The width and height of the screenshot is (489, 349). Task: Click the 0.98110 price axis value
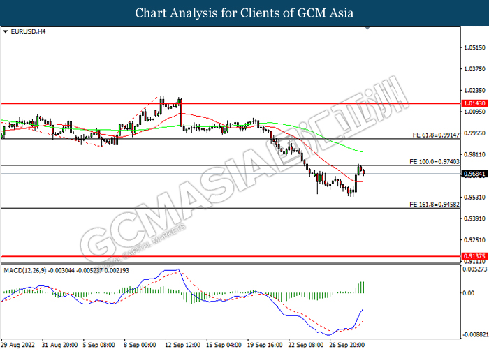(x=474, y=154)
